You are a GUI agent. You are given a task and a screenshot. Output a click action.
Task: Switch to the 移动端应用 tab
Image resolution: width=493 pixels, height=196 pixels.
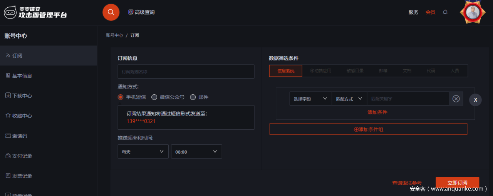320,71
